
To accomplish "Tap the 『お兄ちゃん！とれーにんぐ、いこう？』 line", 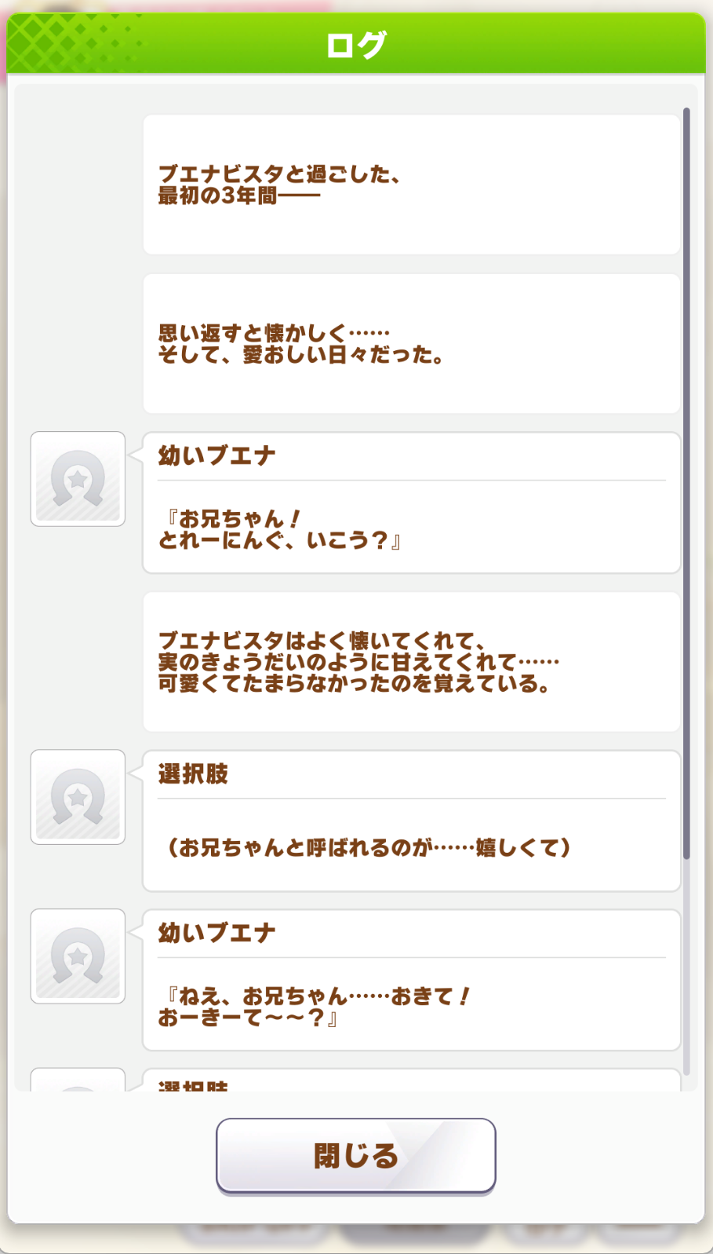I will 279,530.
